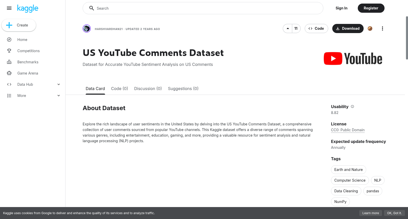Click the Data Hub code brackets icon

point(9,84)
